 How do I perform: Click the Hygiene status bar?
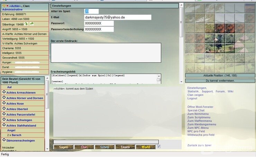click(27, 72)
